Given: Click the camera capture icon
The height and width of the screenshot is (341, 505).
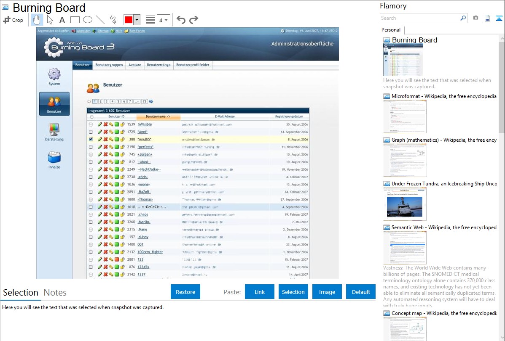Looking at the screenshot, I should [475, 18].
